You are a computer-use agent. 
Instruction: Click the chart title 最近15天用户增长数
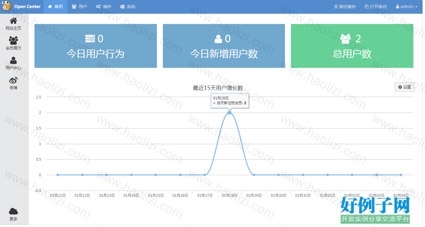click(x=218, y=88)
